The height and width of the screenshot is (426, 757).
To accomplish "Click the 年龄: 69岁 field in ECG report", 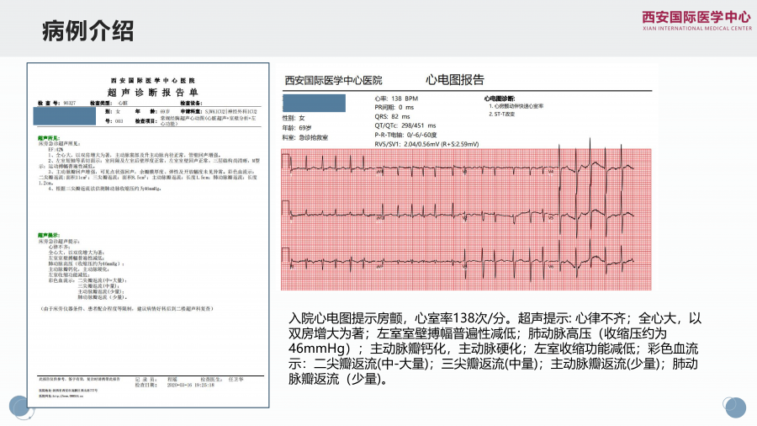I will 298,127.
